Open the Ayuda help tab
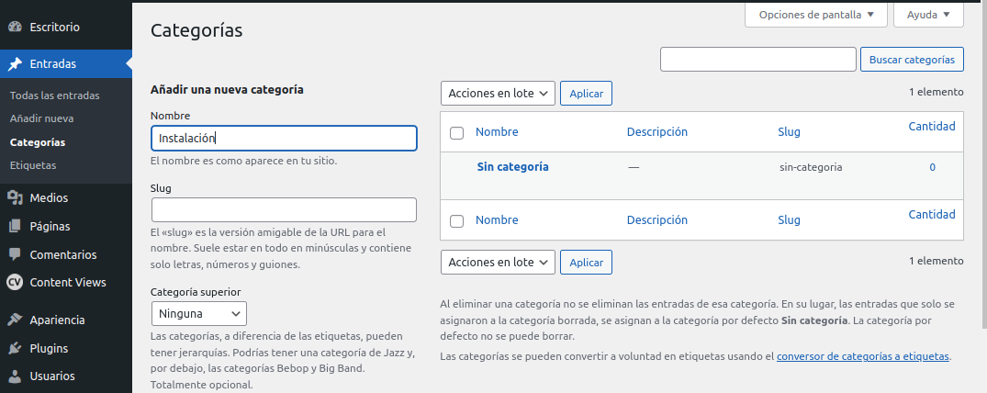Image resolution: width=987 pixels, height=393 pixels. [x=927, y=15]
